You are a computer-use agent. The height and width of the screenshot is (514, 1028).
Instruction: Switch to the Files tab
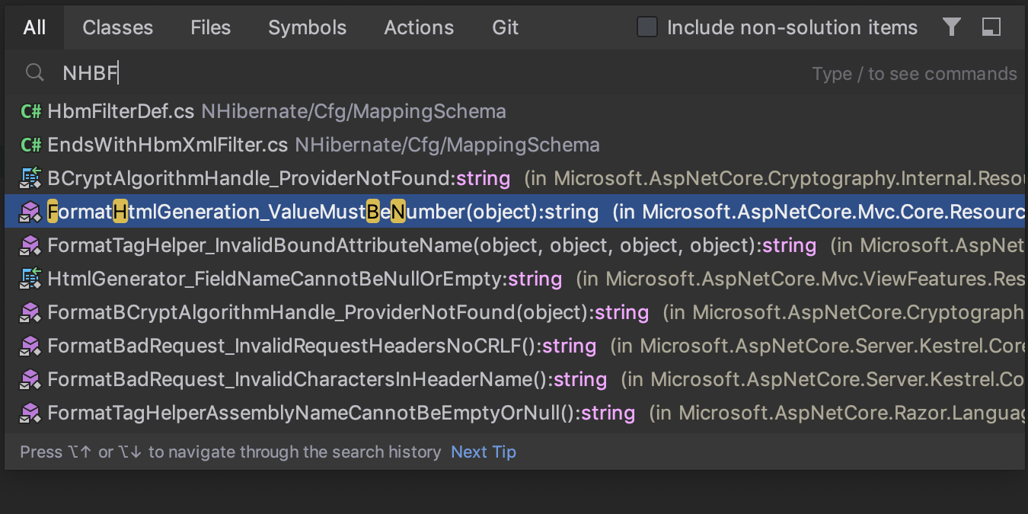click(x=210, y=27)
